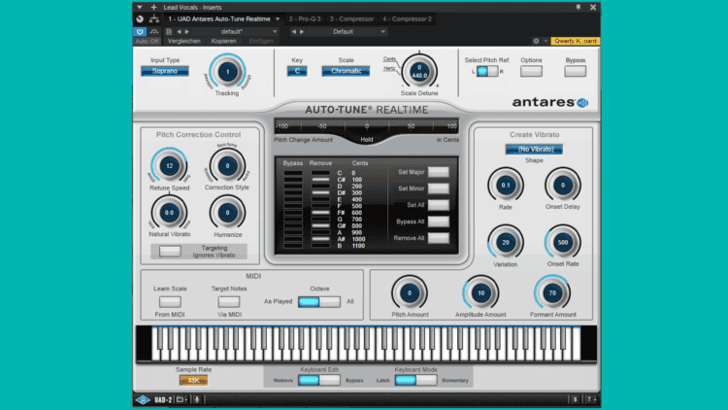Screen dimensions: 728x410
Task: Step forward using the arrow left of Default
Action: 302,32
